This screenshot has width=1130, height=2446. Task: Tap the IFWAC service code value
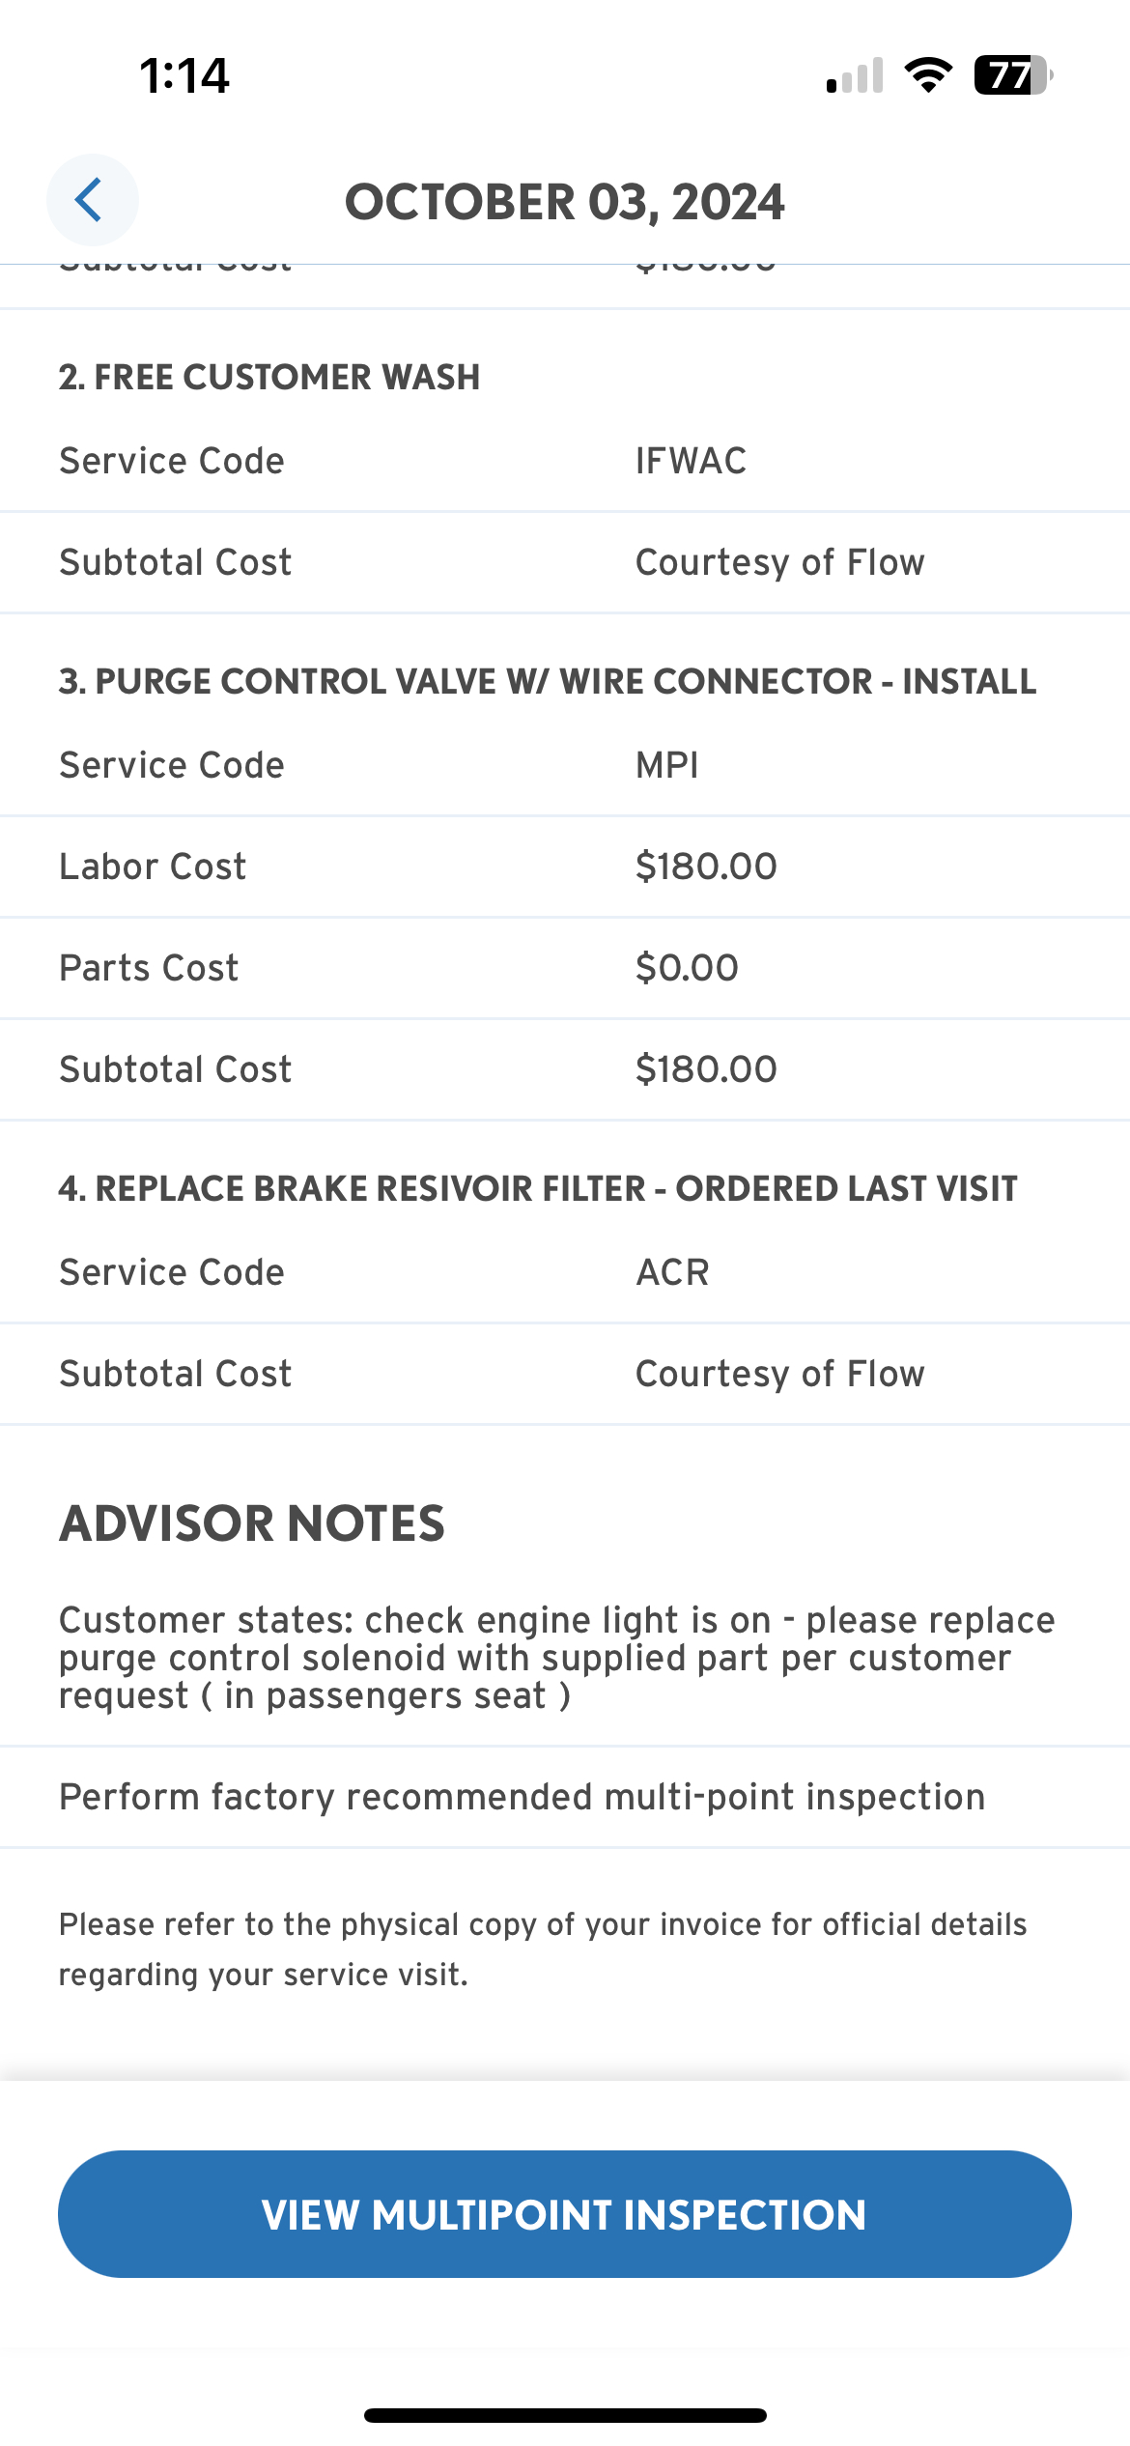click(x=691, y=461)
